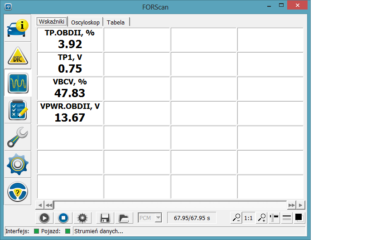Open the gear settings section in sidebar

18,164
